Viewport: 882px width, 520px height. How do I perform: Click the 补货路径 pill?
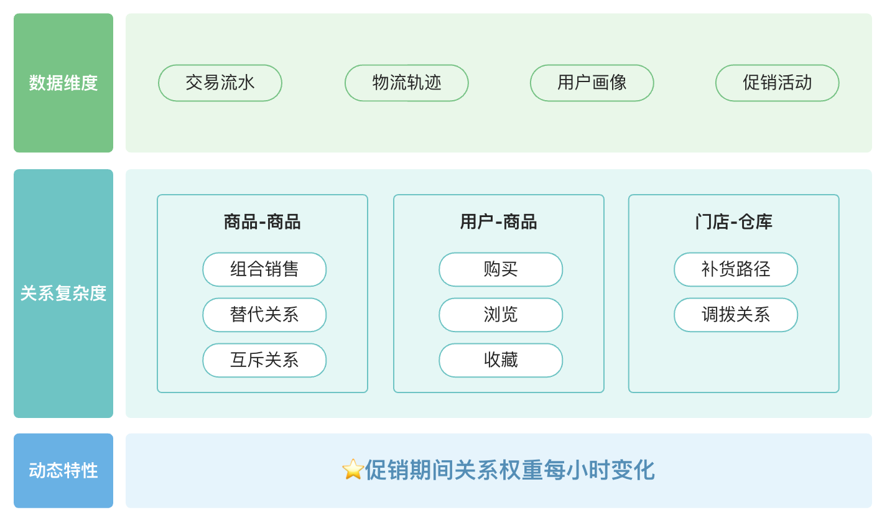click(x=736, y=269)
